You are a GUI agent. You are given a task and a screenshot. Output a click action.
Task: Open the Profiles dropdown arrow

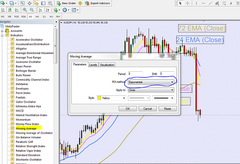[16, 3]
